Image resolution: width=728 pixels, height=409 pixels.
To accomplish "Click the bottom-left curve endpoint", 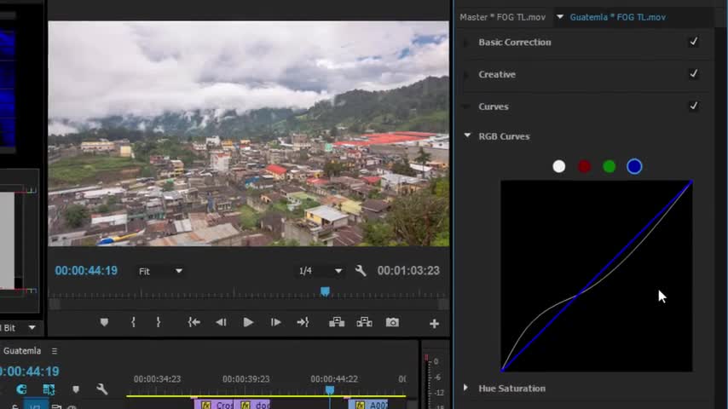I will [x=502, y=370].
